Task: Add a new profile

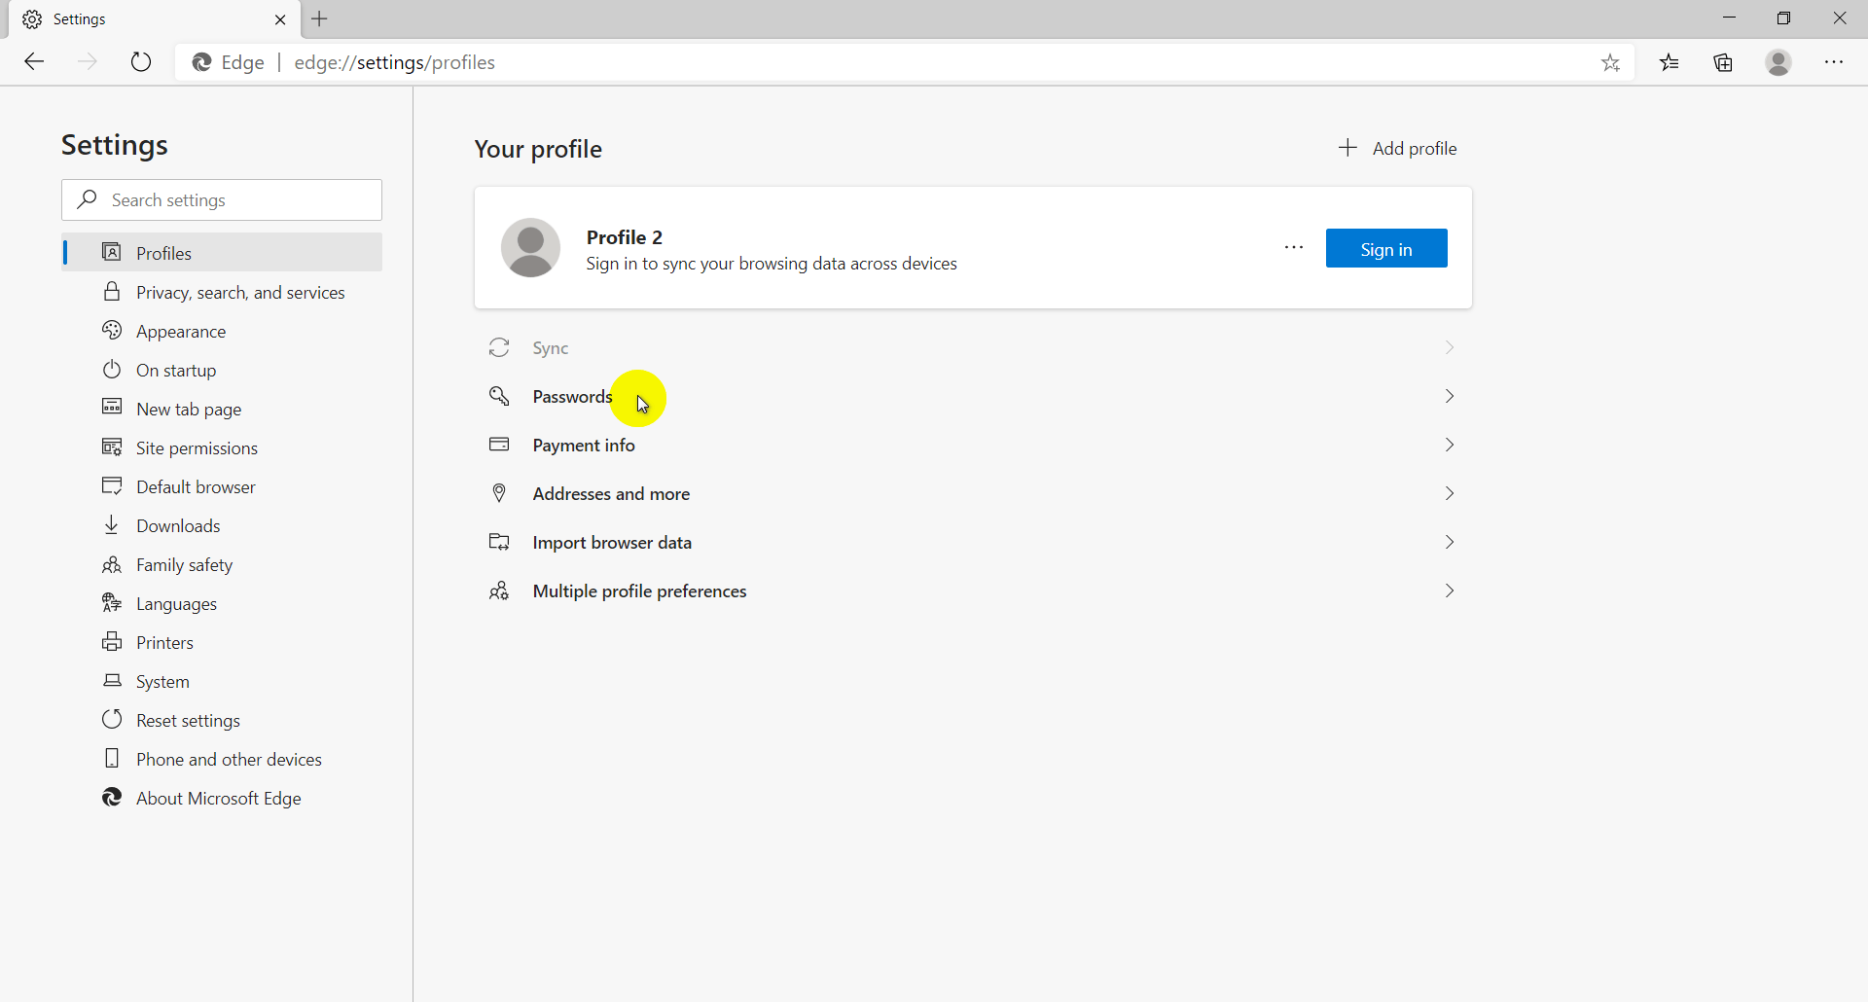Action: pyautogui.click(x=1398, y=148)
